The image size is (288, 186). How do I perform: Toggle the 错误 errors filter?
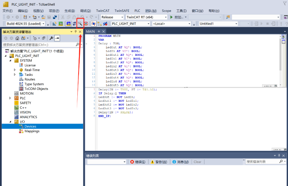(138, 162)
